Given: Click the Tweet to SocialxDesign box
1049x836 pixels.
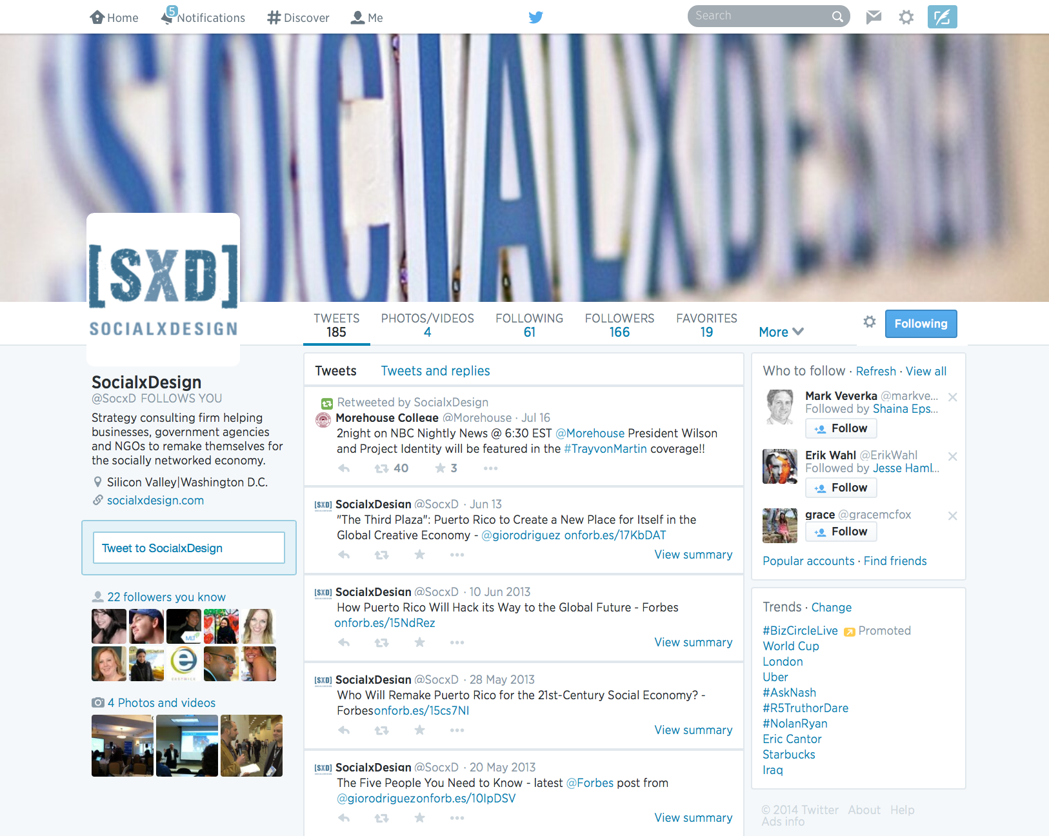Looking at the screenshot, I should [x=189, y=548].
